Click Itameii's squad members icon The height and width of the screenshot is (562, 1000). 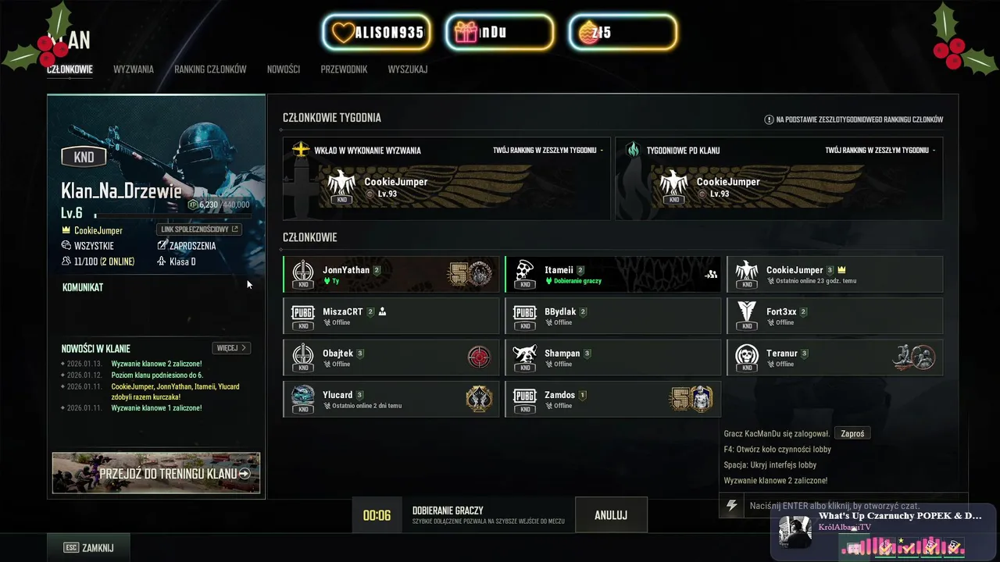(x=711, y=275)
